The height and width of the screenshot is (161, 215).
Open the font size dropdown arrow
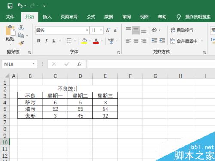click(x=101, y=30)
